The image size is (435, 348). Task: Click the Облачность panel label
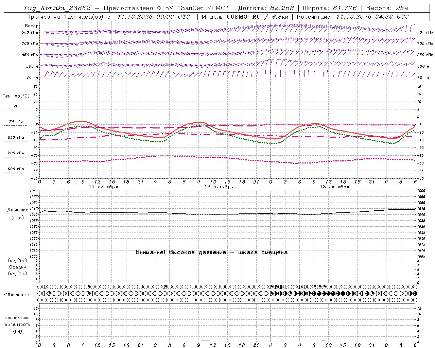pos(17,295)
